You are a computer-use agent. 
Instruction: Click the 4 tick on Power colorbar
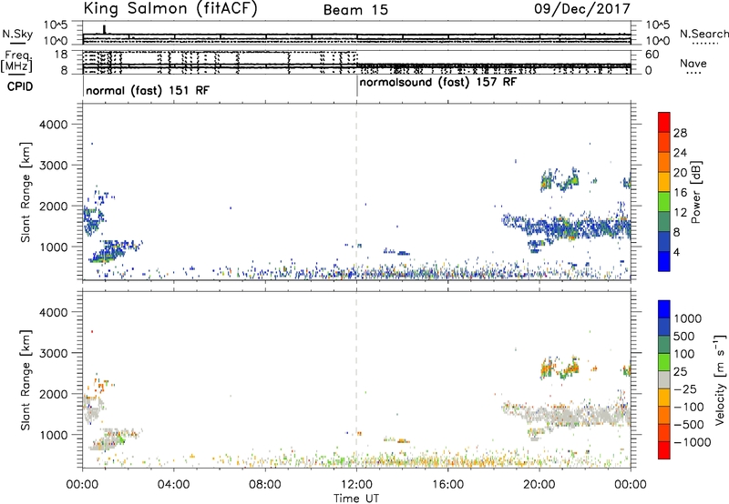(677, 253)
